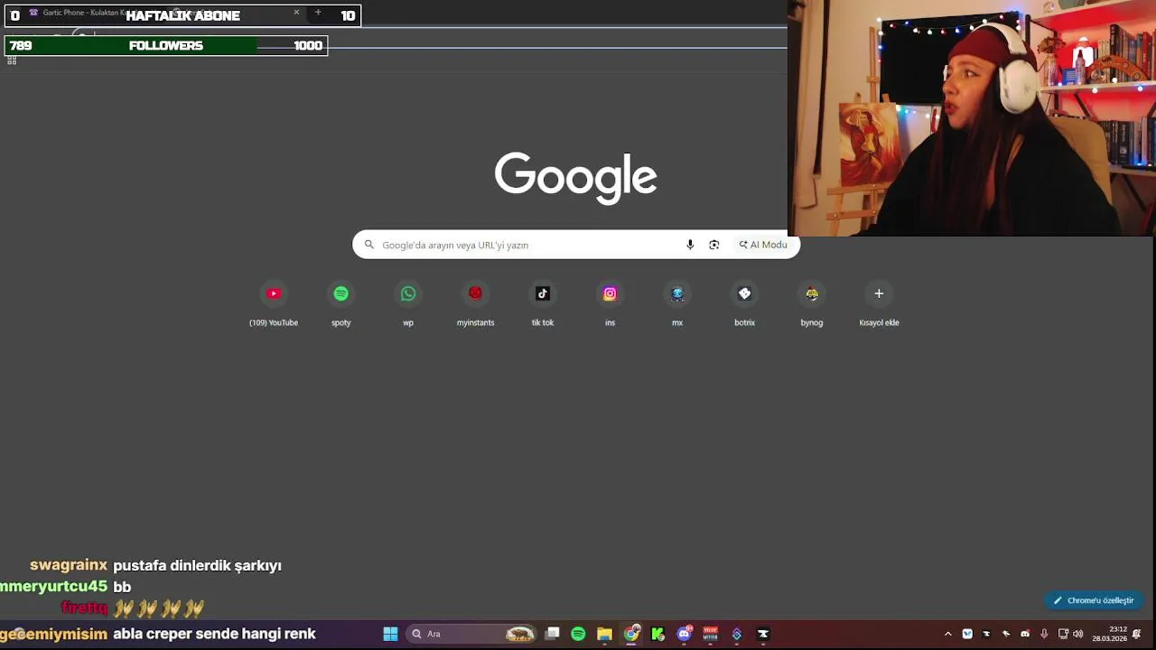
Task: Open the myinstants shortcut
Action: (x=475, y=303)
